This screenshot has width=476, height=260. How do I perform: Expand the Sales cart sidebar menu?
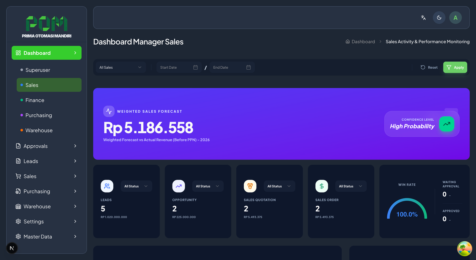tap(46, 176)
